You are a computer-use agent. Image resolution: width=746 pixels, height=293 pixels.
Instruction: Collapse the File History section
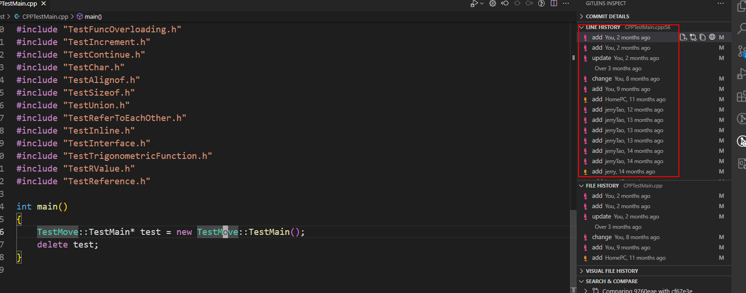pyautogui.click(x=582, y=186)
